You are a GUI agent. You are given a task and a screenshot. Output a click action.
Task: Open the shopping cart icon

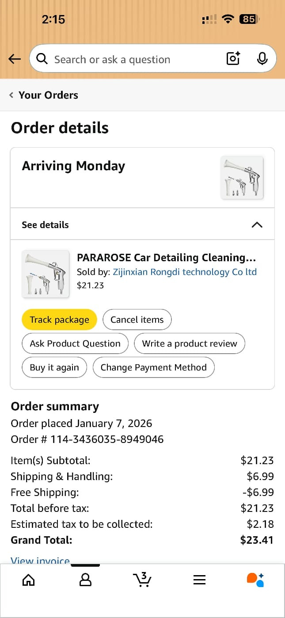142,580
